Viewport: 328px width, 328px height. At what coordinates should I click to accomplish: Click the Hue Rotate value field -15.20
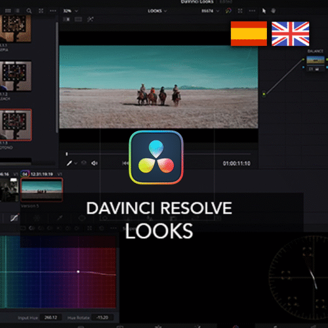102,318
